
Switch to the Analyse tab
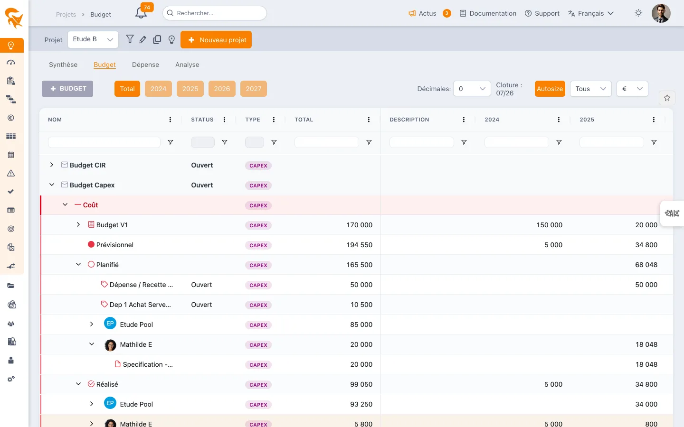[x=187, y=65]
